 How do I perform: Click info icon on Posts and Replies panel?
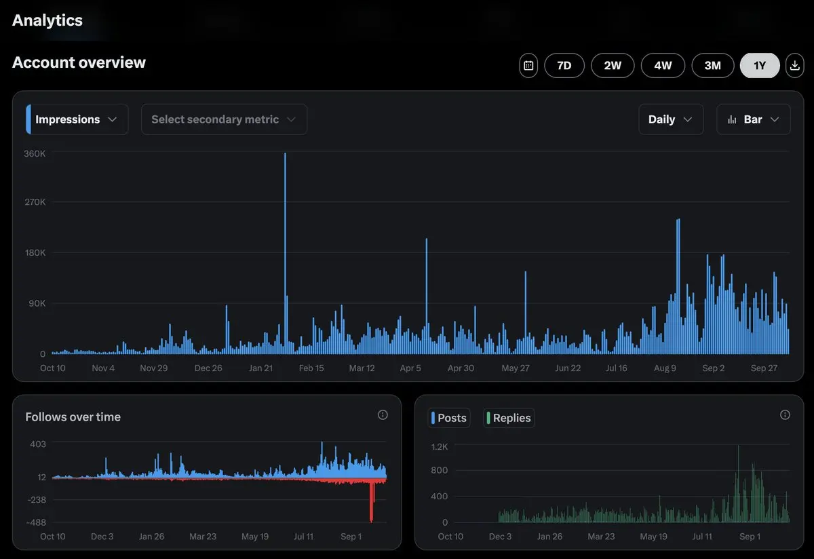point(785,415)
